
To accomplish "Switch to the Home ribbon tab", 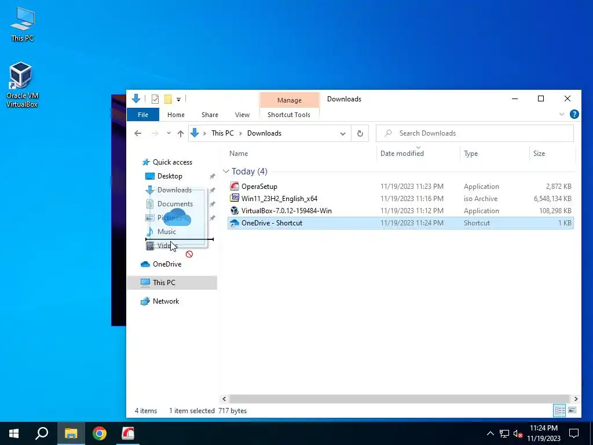I will 176,115.
